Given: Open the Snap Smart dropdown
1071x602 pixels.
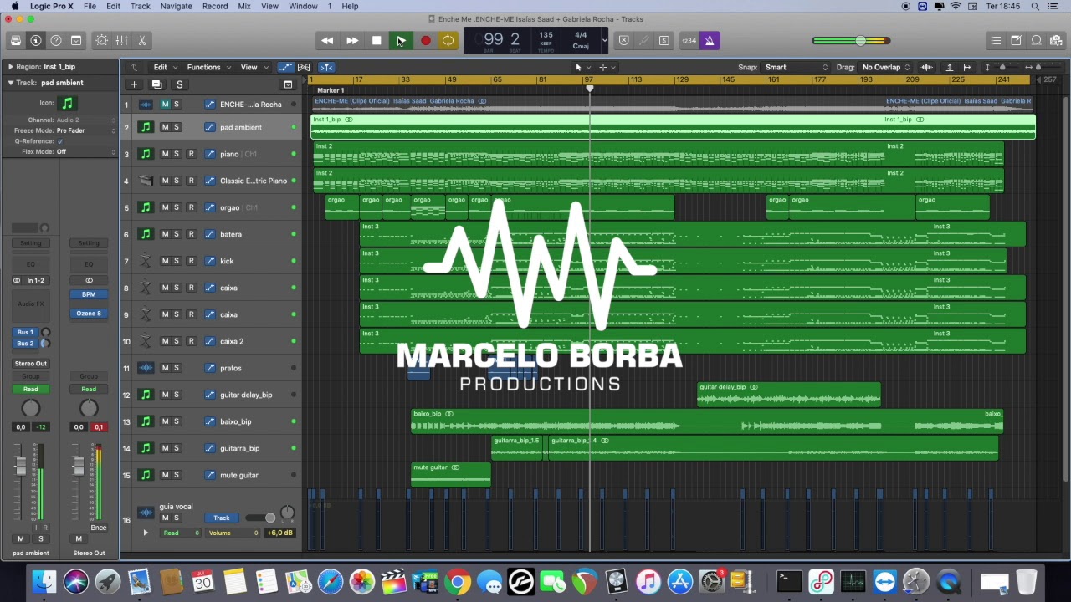Looking at the screenshot, I should coord(796,67).
